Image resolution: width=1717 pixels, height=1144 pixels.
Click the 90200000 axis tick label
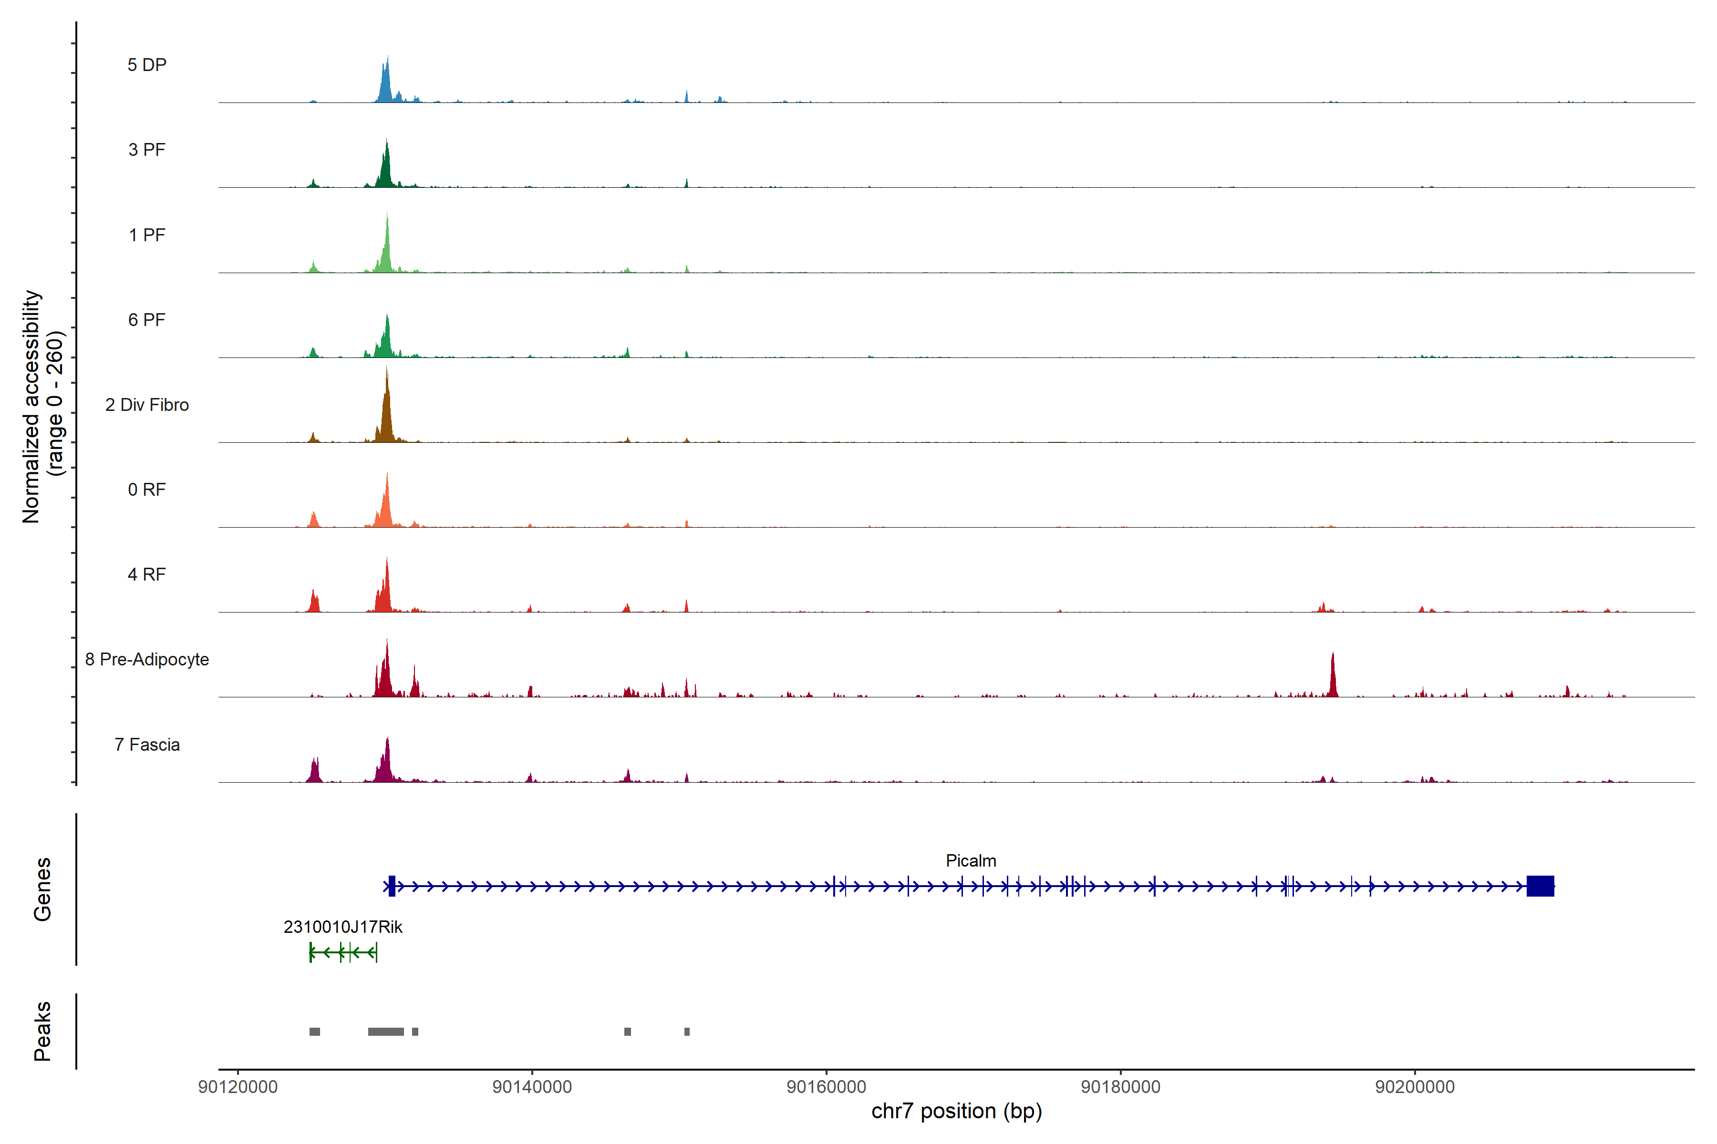(1415, 1087)
